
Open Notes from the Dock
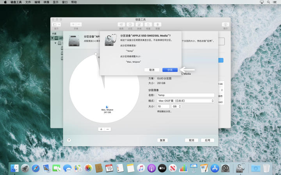[130, 168]
